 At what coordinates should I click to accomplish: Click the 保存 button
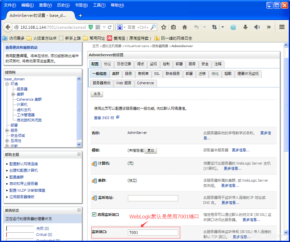click(x=97, y=94)
